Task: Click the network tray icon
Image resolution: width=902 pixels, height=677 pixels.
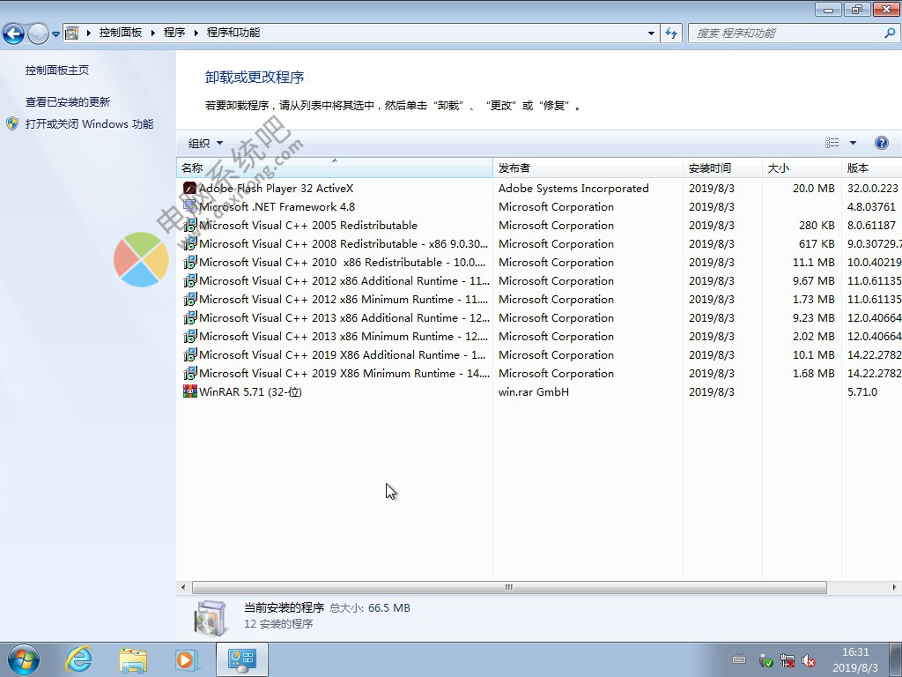Action: coord(787,660)
